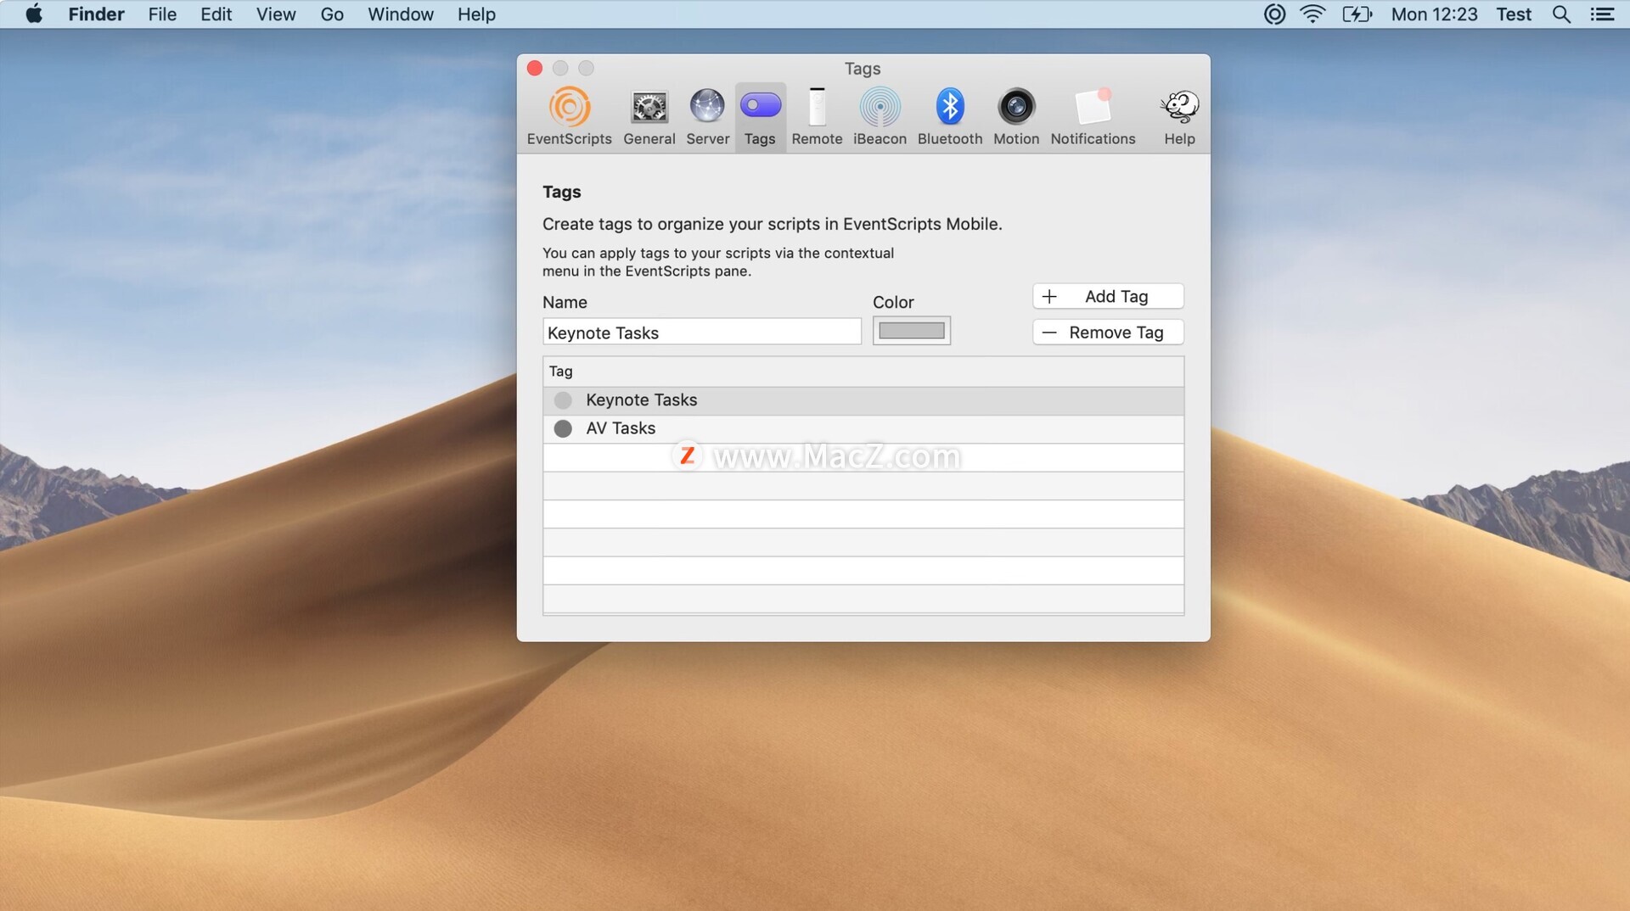Image resolution: width=1630 pixels, height=911 pixels.
Task: Open the Edit menu
Action: pyautogui.click(x=216, y=14)
